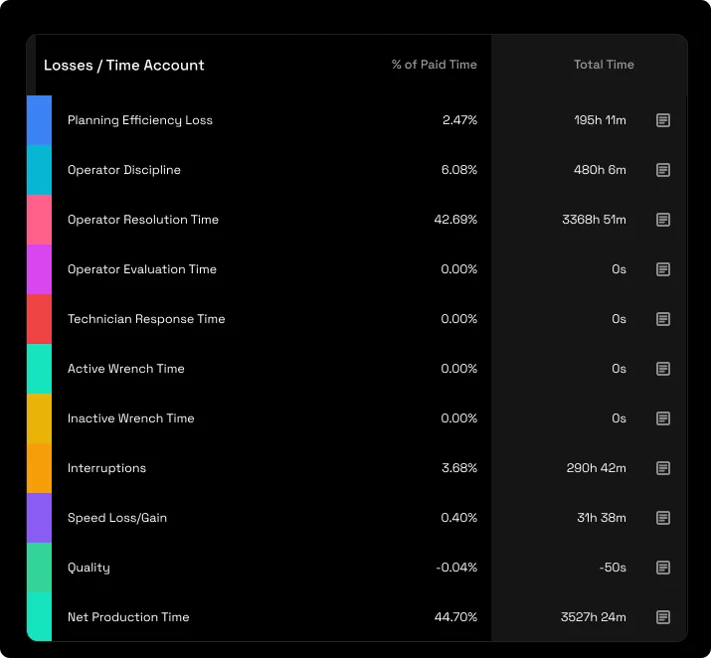Click the yellow Inactive Wrench Time swatch

click(x=39, y=418)
